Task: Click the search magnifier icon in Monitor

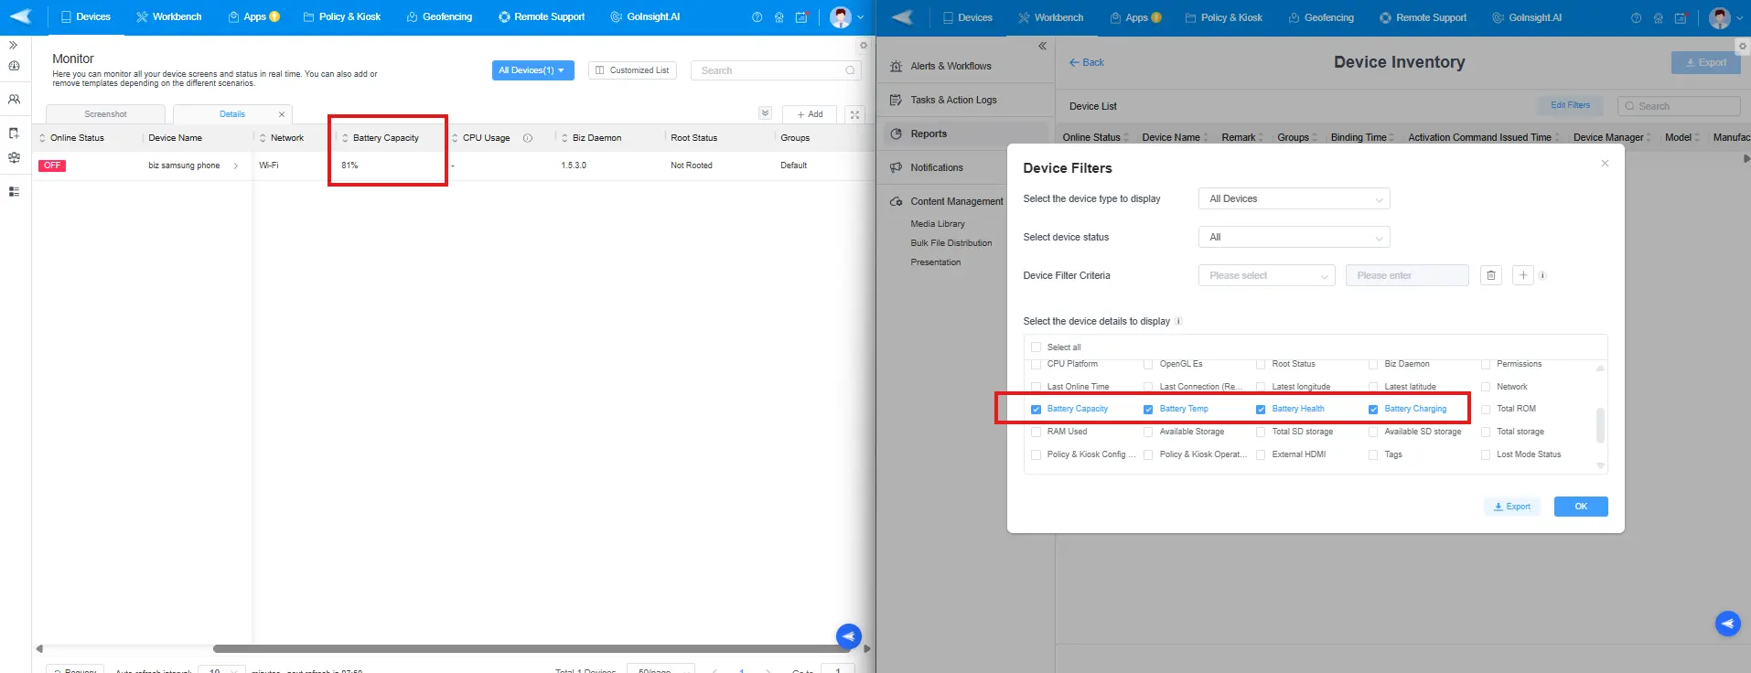Action: [850, 70]
